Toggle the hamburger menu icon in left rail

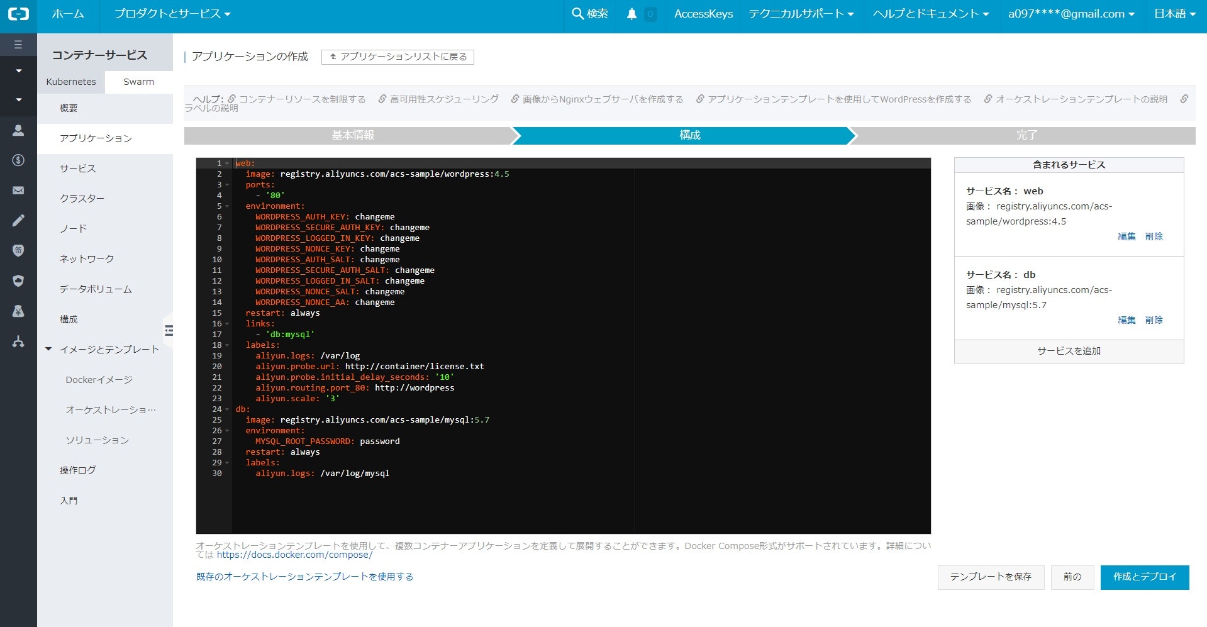(18, 45)
